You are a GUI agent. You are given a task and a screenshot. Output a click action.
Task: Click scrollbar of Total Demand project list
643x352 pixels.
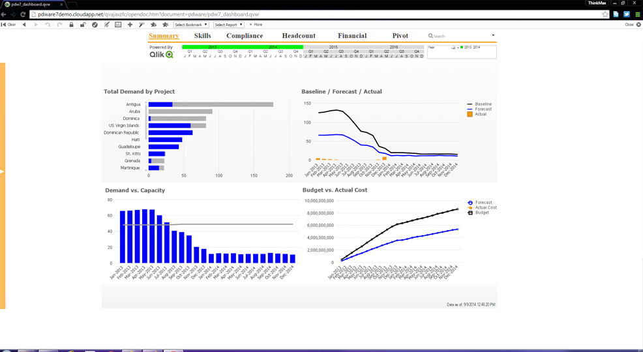pos(146,123)
